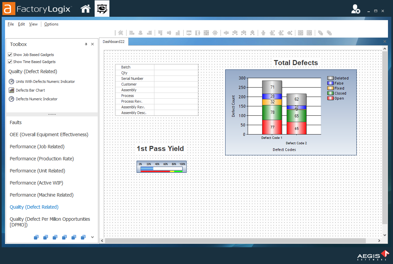Toggle the Toolbox auto-hide pin
393x264 pixels.
(x=86, y=44)
